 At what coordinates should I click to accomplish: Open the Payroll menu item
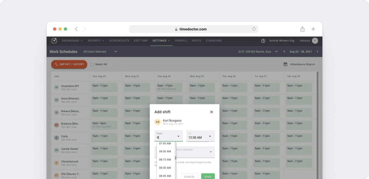181,41
